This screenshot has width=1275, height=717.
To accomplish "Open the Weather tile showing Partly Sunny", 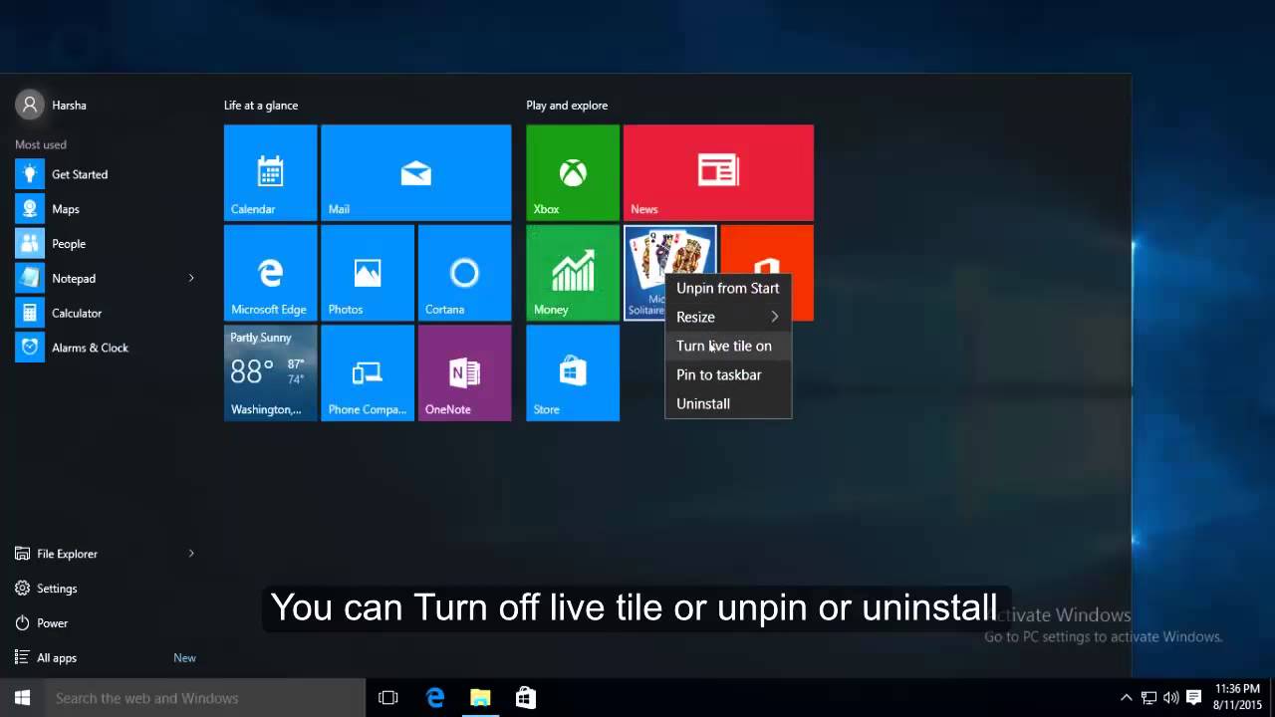I will coord(270,372).
